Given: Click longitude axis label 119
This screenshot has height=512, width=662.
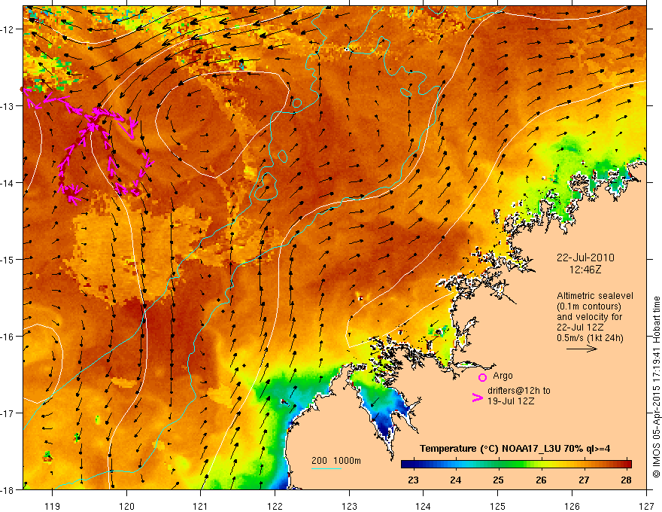Looking at the screenshot, I should coord(53,506).
